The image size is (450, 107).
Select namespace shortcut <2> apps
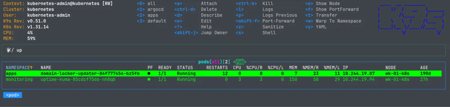pos(147,15)
